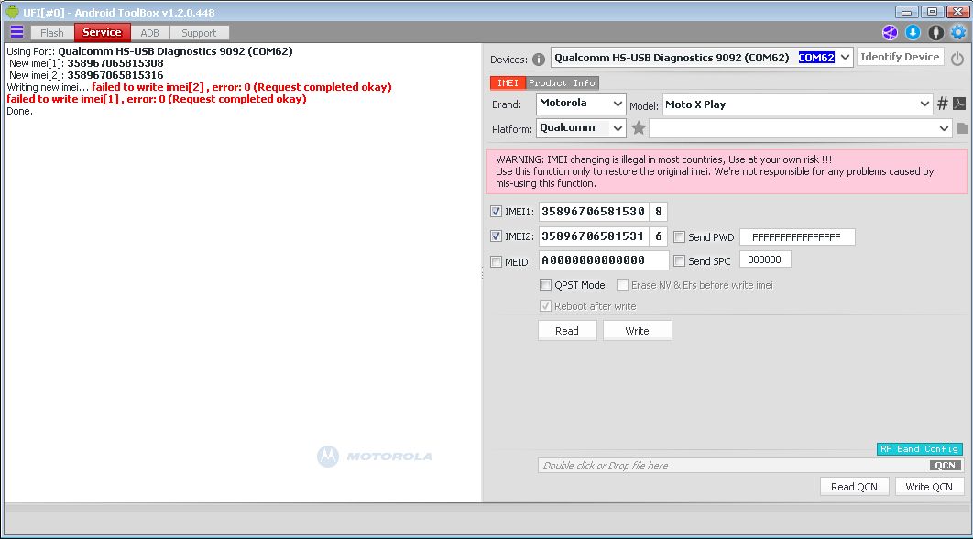Viewport: 973px width, 539px height.
Task: Click the Android robot title bar icon
Action: coord(12,11)
